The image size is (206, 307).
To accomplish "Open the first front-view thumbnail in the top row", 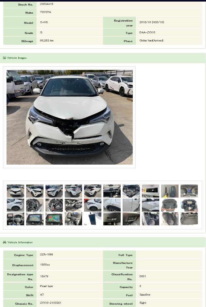I will pos(15,191).
